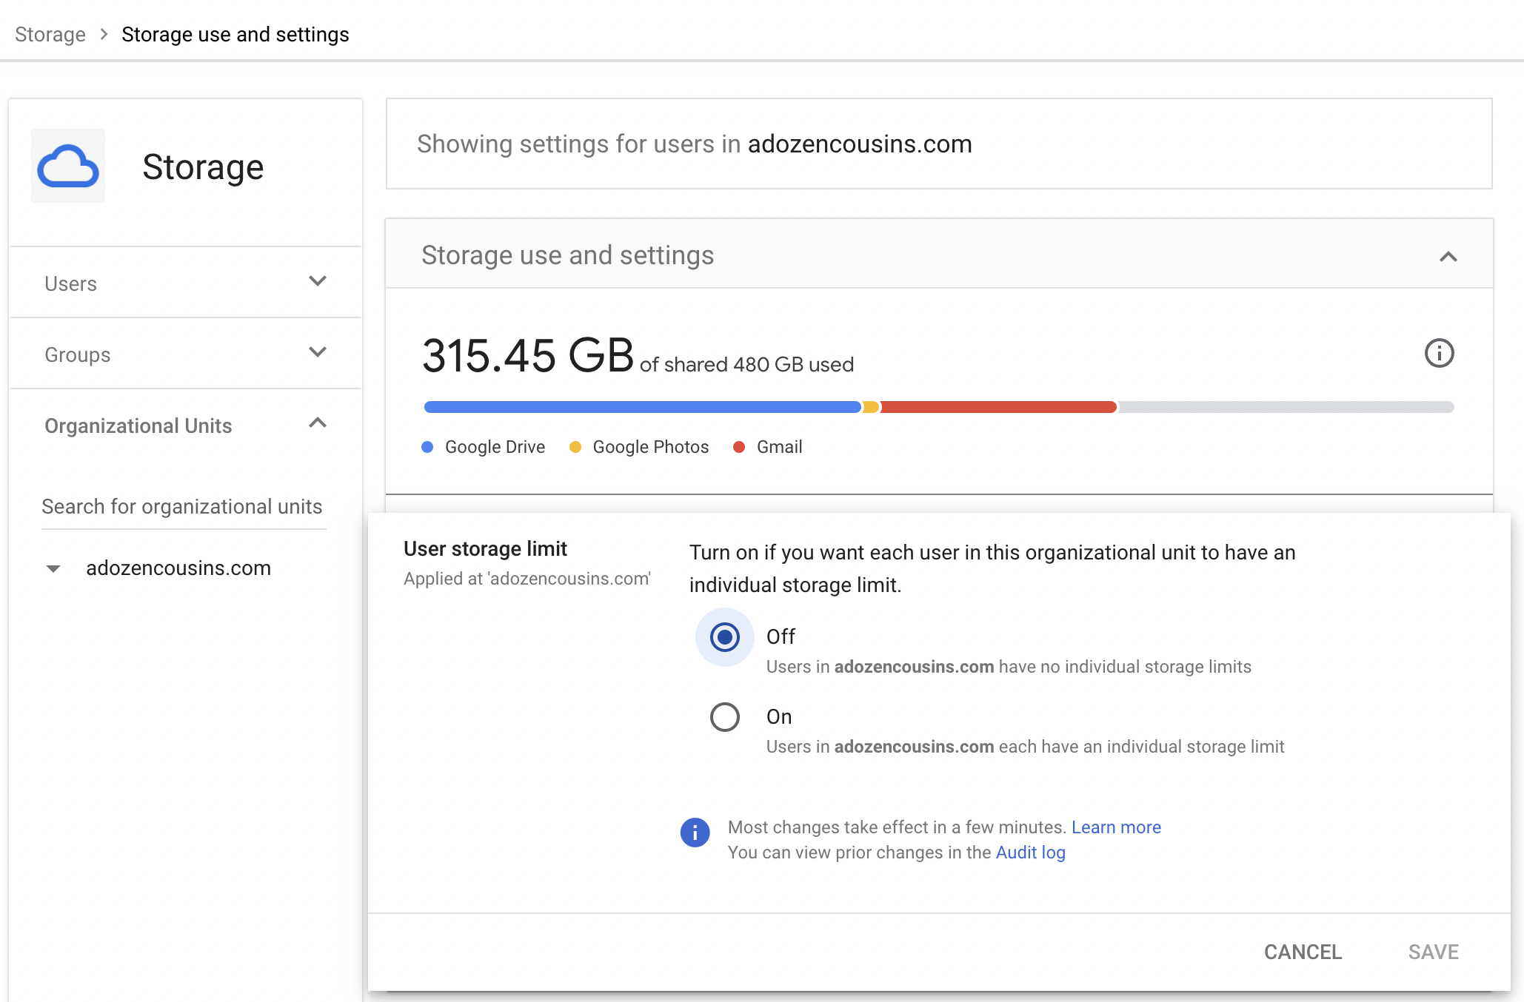Click the blue Storage cloud icon

[68, 167]
